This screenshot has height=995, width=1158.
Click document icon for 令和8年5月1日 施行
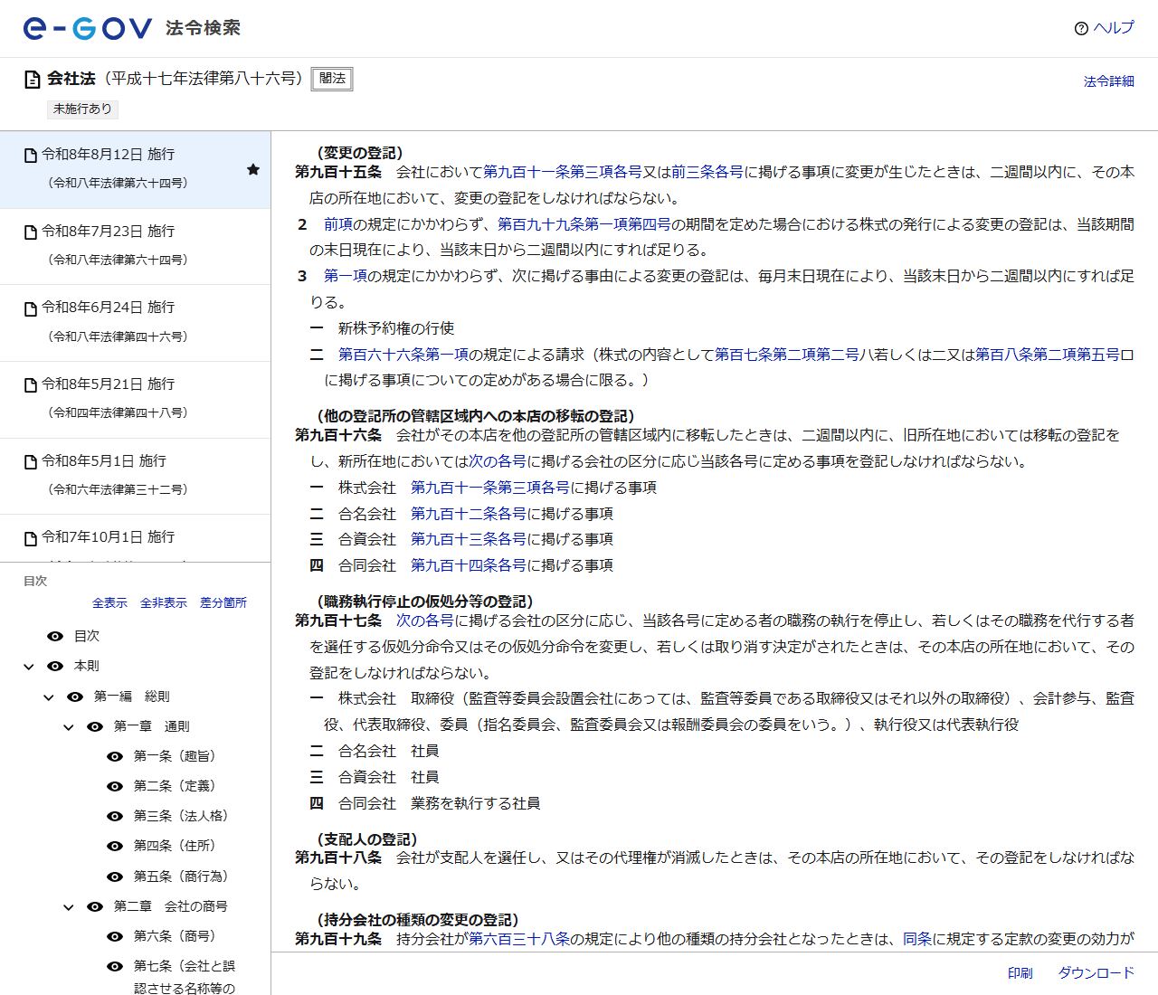tap(31, 462)
